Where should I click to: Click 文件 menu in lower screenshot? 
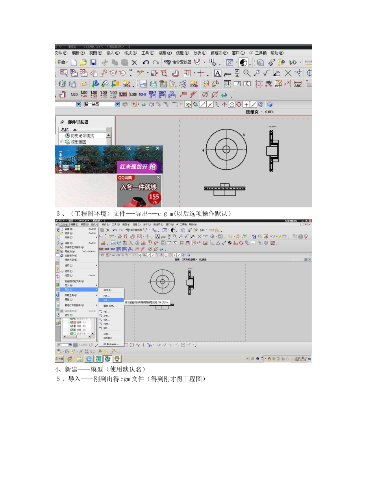click(x=64, y=224)
